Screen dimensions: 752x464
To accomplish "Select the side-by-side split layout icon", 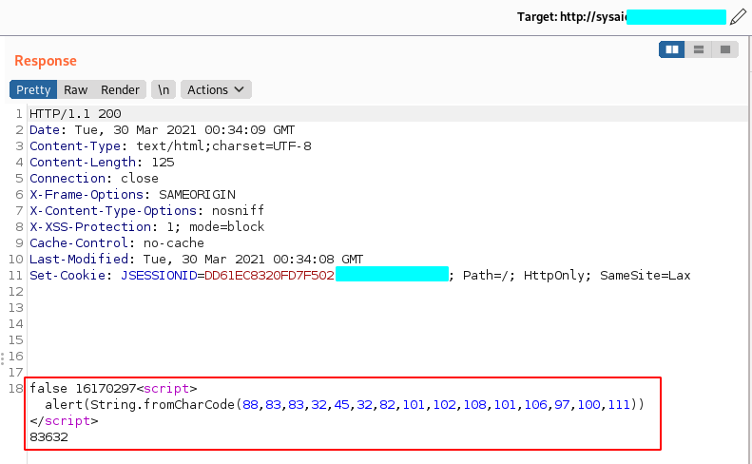I will pos(672,49).
